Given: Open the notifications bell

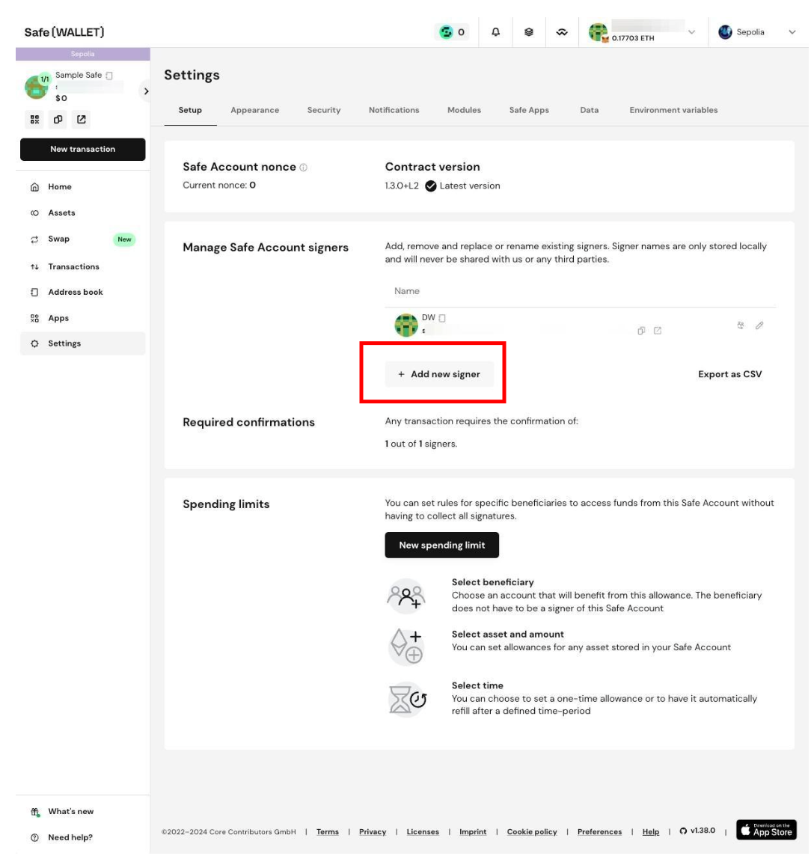Looking at the screenshot, I should (x=495, y=32).
